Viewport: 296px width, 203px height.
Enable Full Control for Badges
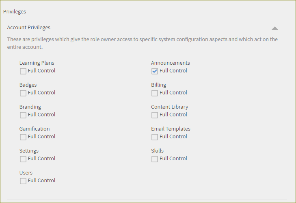[x=23, y=93]
